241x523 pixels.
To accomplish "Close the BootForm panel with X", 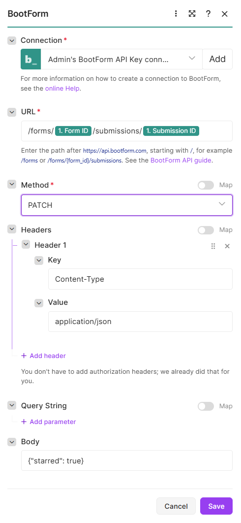I will tap(225, 14).
